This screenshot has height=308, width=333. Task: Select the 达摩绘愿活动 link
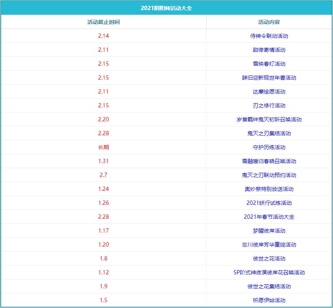[269, 92]
